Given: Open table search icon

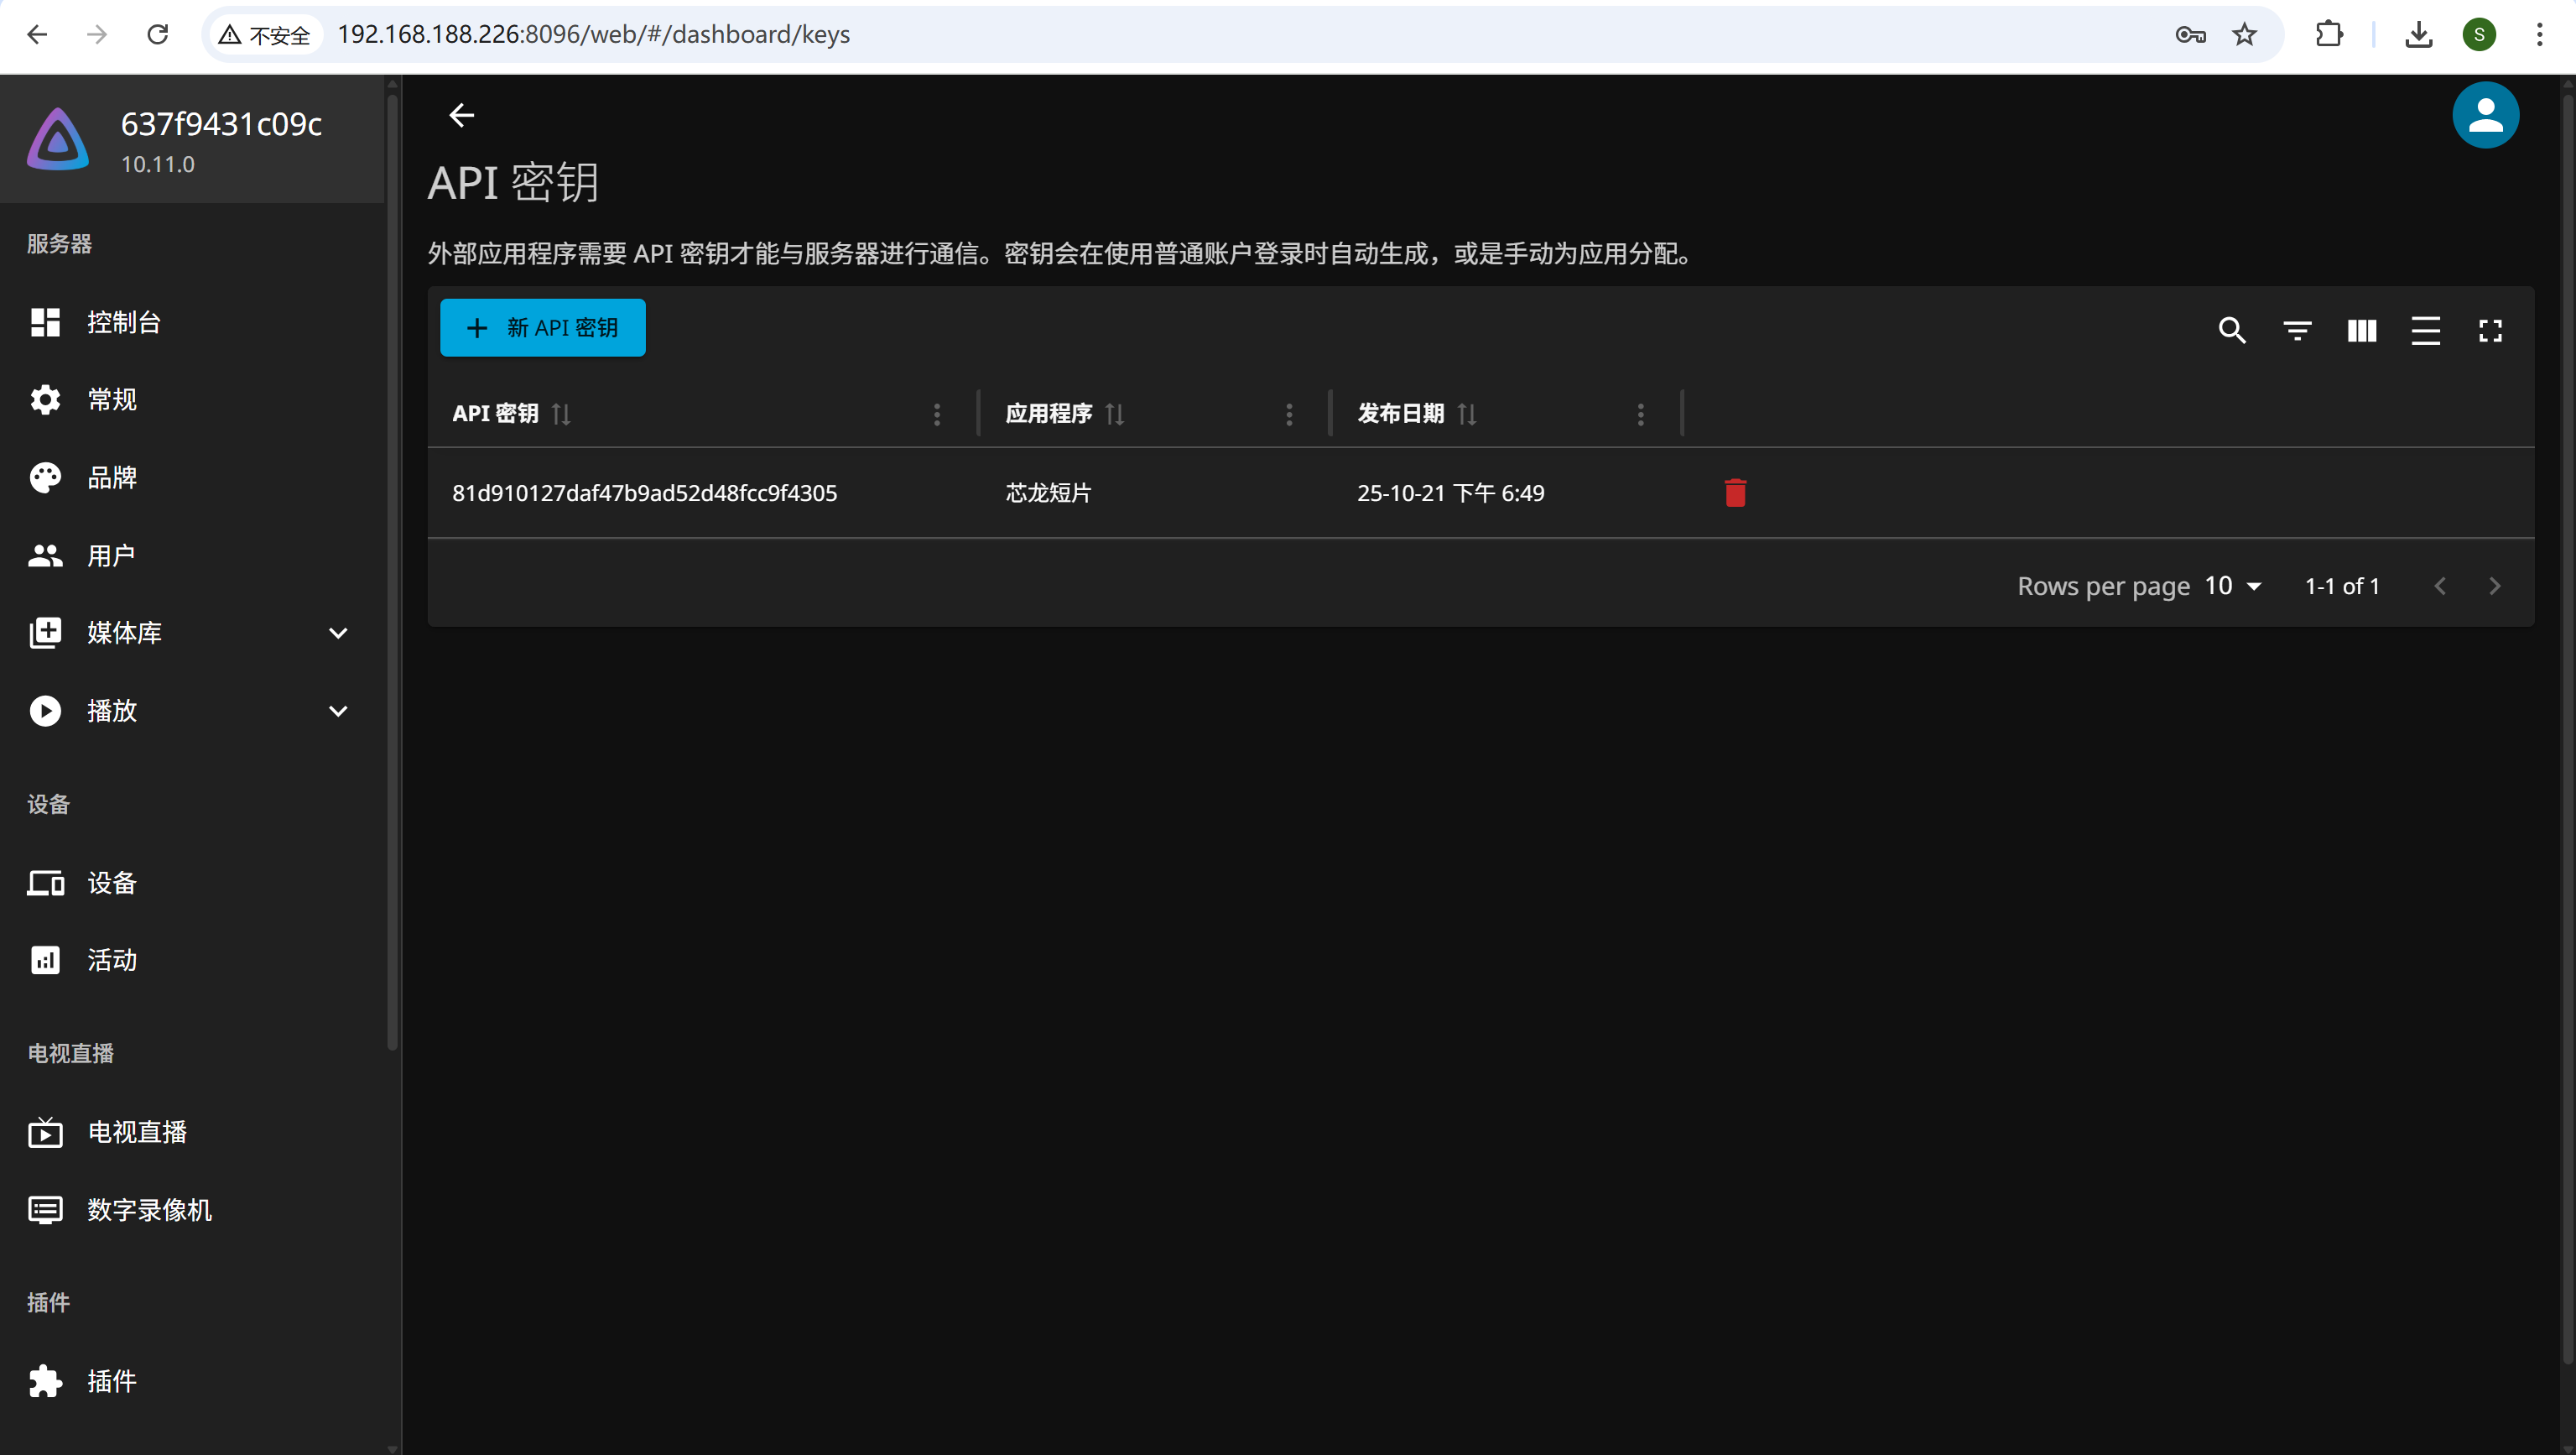Looking at the screenshot, I should [x=2232, y=330].
